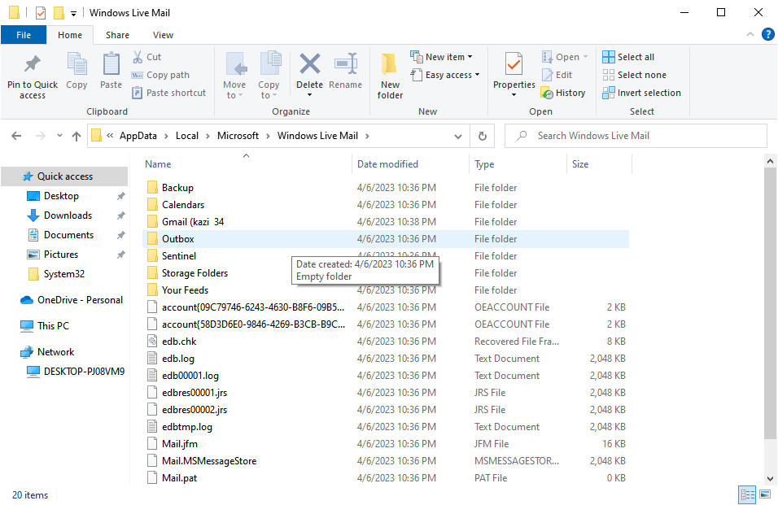Image resolution: width=778 pixels, height=505 pixels.
Task: Open the blue Help question mark
Action: [x=767, y=34]
